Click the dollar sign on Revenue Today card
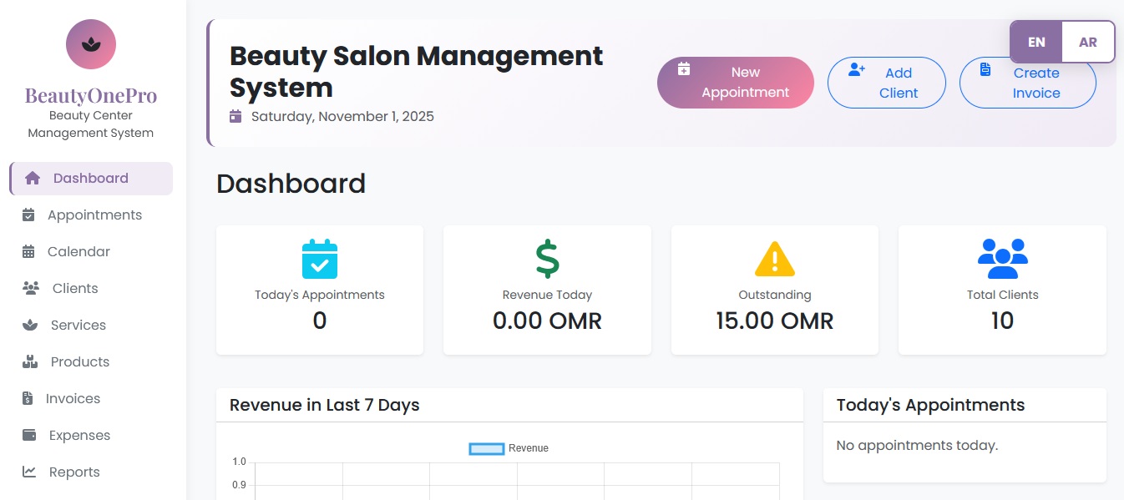The image size is (1124, 500). click(x=547, y=259)
